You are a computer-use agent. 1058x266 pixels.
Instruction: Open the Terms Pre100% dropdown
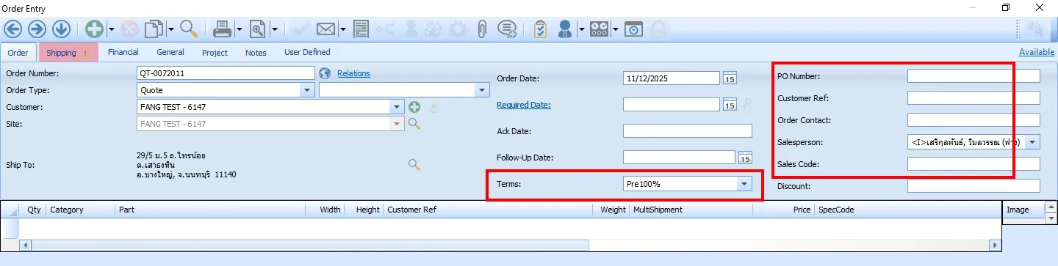click(x=744, y=184)
